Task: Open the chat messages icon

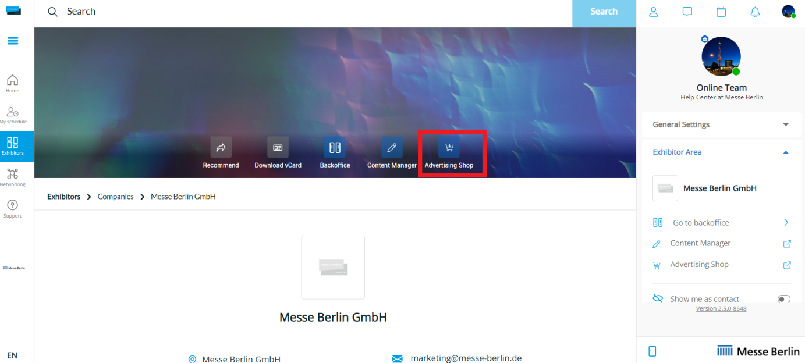Action: 687,12
